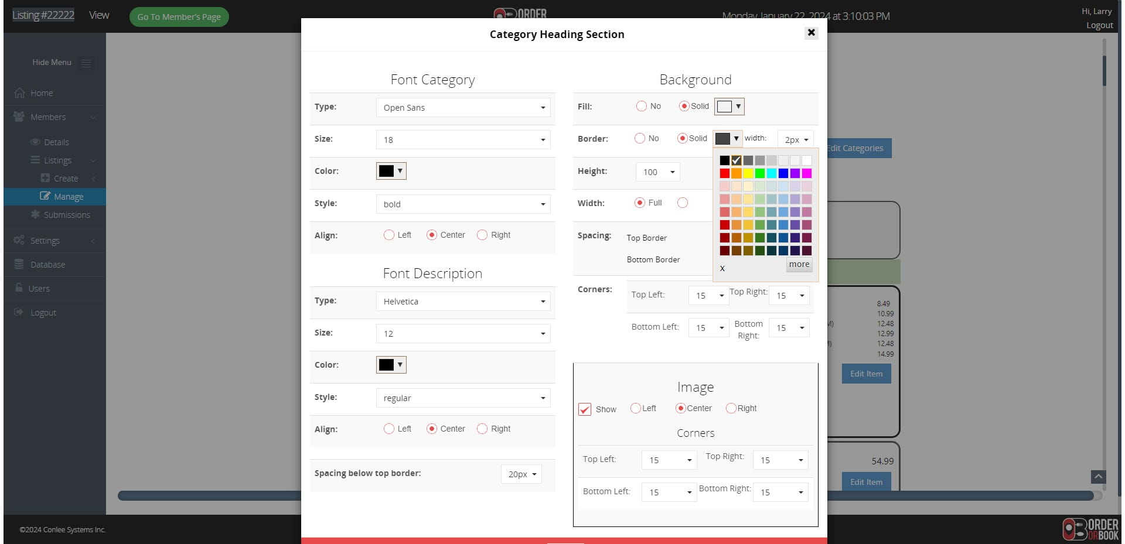Pick the bright red swatch in palette

point(725,173)
